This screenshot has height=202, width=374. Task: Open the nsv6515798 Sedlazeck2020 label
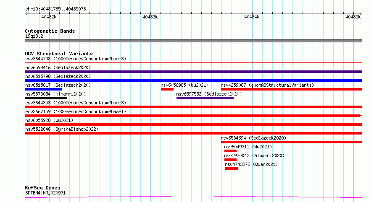pyautogui.click(x=58, y=76)
